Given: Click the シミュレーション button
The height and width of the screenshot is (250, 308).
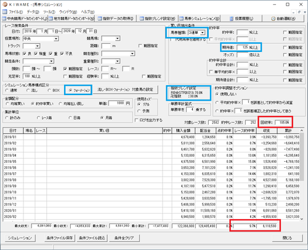Looking at the screenshot, I should 20,238.
